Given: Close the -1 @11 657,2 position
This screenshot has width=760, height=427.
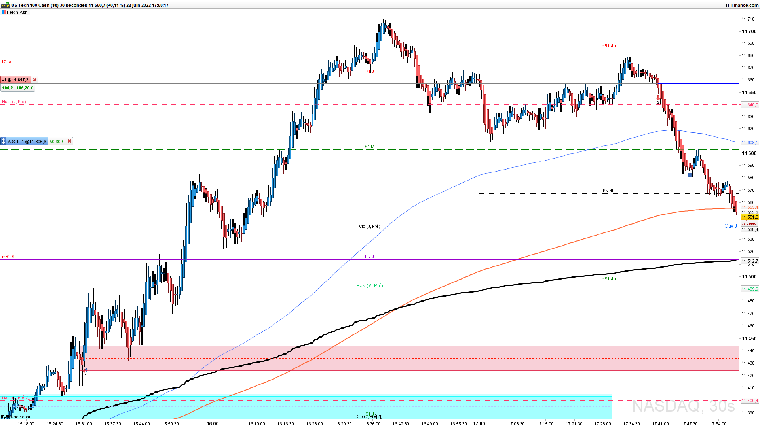Looking at the screenshot, I should [x=34, y=80].
